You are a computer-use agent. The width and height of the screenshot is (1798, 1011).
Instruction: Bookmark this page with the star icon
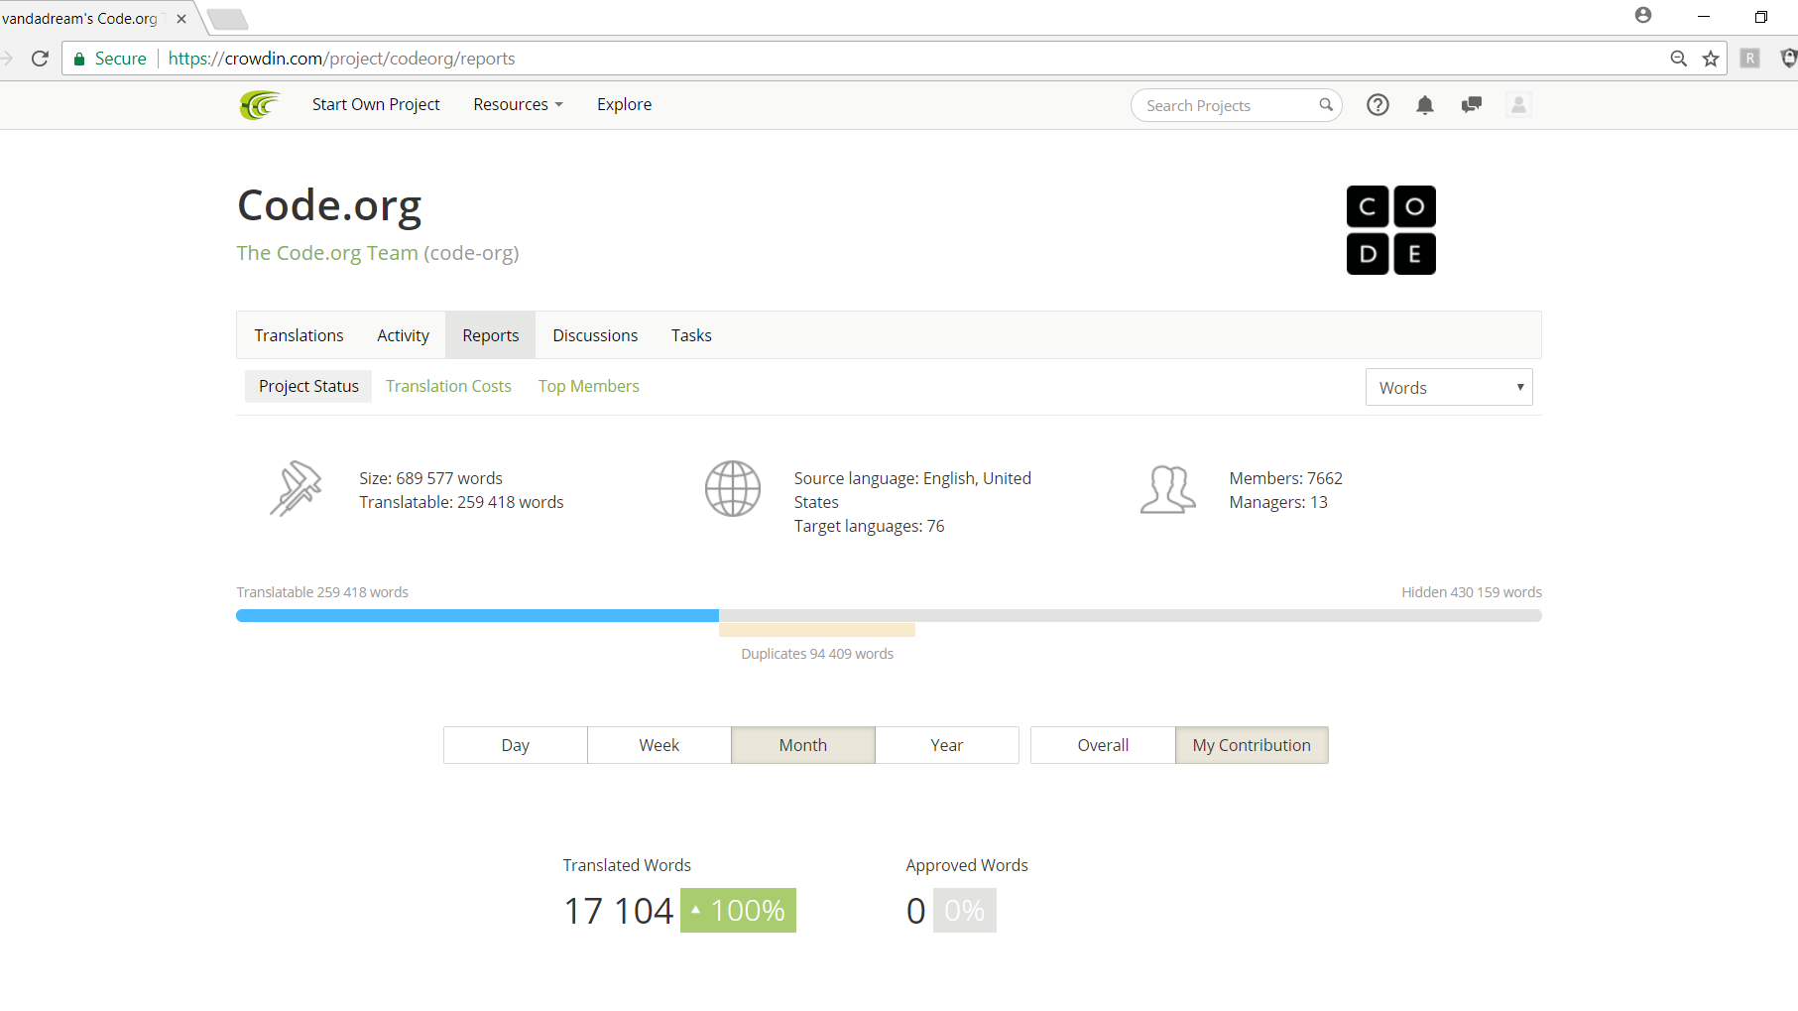(1711, 59)
